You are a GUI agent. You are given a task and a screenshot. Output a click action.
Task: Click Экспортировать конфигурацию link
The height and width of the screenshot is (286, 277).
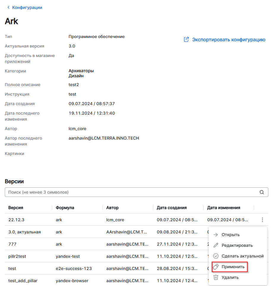pos(229,39)
